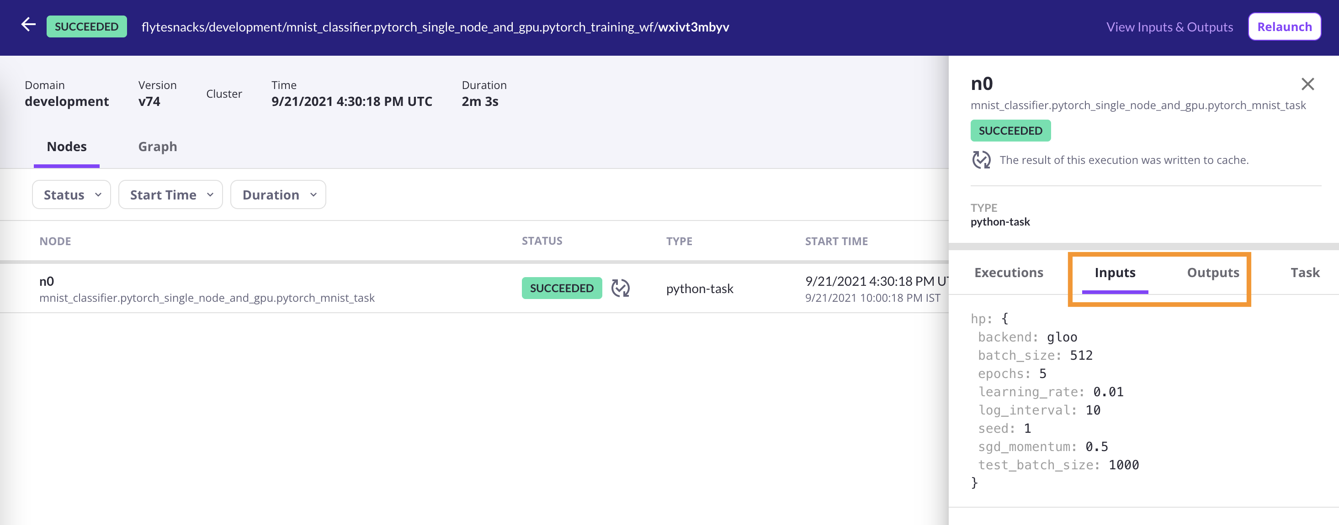Screen dimensions: 1339x525
Task: Click the back arrow icon
Action: click(x=28, y=24)
